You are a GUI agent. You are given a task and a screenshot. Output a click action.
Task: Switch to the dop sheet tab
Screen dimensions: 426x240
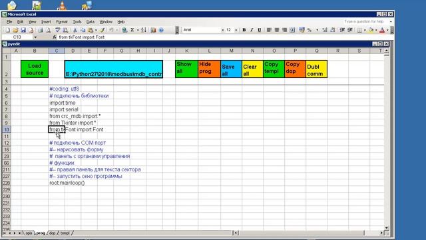click(x=52, y=233)
